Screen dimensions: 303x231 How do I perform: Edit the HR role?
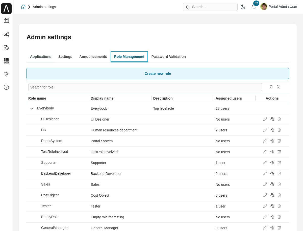tap(265, 130)
